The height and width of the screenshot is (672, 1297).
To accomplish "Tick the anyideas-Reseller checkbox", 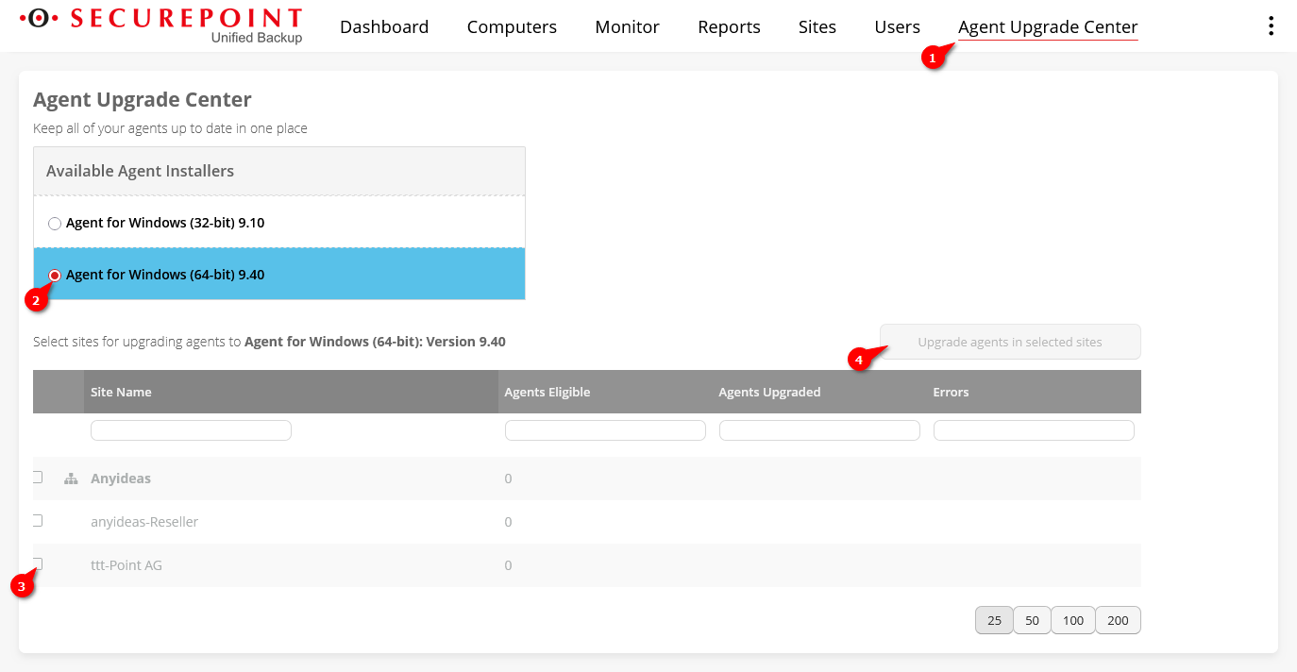I will coord(38,521).
